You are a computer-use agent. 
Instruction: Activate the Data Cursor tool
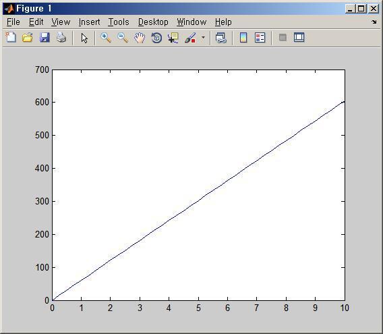173,38
